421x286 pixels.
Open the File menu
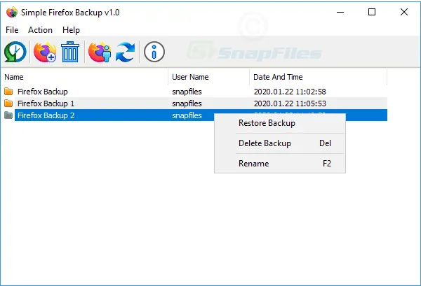tap(12, 30)
